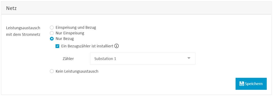Click the 'Kein Leistungsaustausch' label text
273x96 pixels.
click(77, 71)
